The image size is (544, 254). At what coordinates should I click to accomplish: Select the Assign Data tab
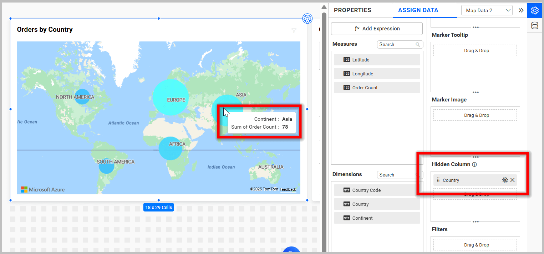coord(418,10)
